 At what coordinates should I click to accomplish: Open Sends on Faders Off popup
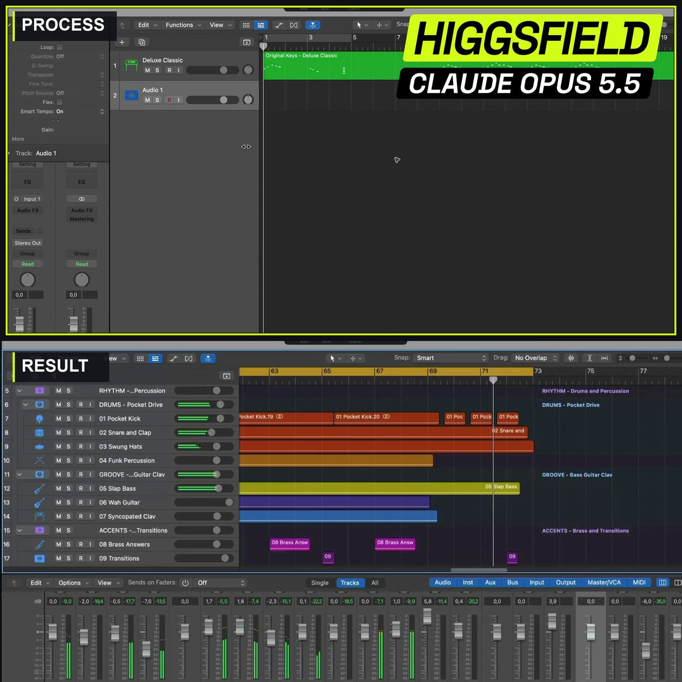pos(220,583)
